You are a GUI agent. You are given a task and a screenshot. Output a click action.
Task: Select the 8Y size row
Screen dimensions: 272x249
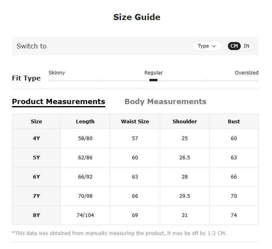135,215
